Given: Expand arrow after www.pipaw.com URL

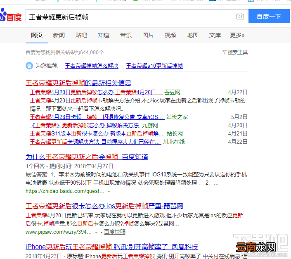Looking at the screenshot, I should coord(96,233).
